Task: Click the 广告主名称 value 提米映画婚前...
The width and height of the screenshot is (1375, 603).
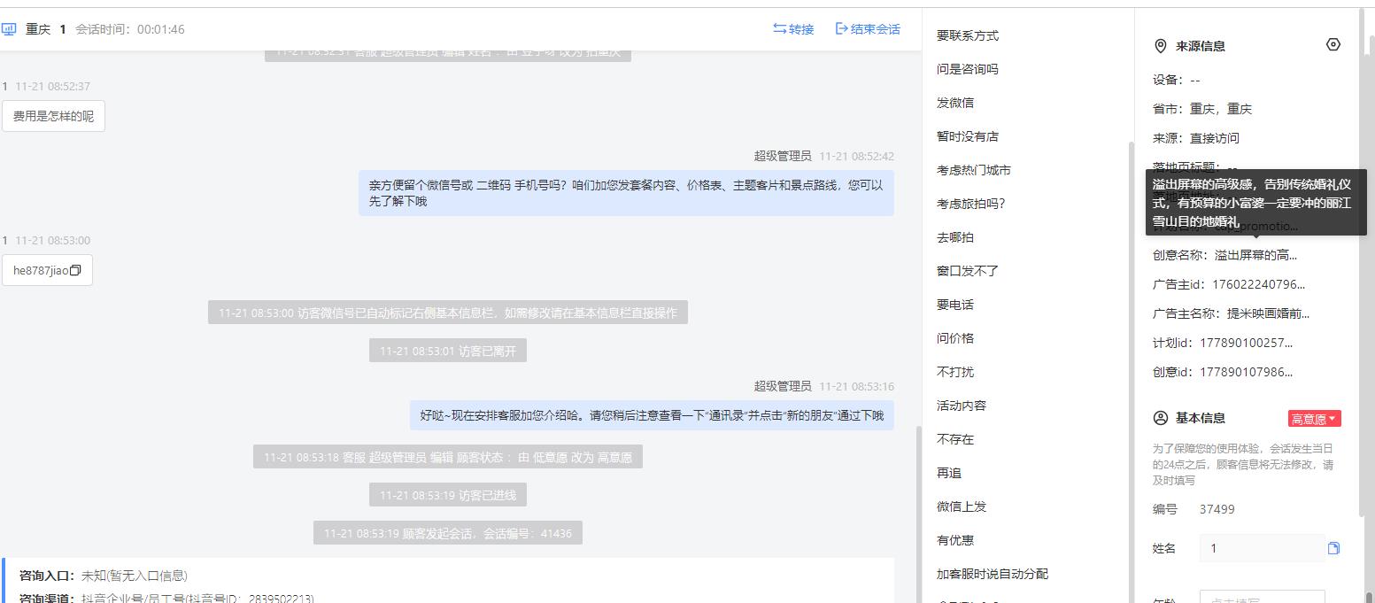Action: click(1268, 313)
